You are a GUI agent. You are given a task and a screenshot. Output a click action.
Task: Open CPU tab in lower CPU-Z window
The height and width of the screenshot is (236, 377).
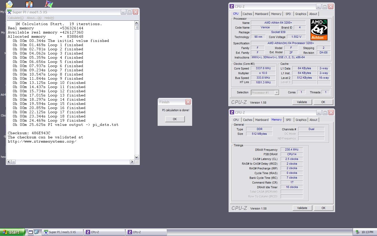pos(236,120)
